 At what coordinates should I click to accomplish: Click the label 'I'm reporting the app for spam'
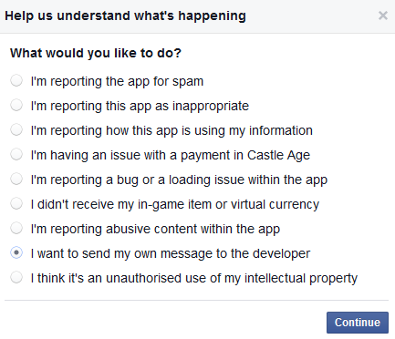coord(117,82)
